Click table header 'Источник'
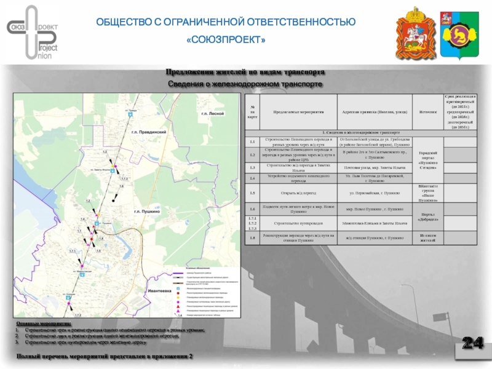Viewport: 492px width, 369px height. coord(428,112)
